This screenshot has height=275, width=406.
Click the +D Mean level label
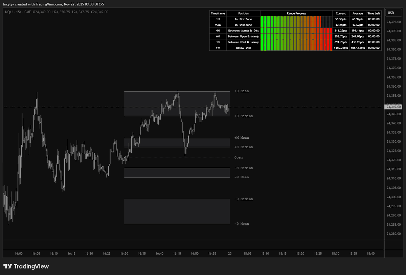(x=242, y=91)
